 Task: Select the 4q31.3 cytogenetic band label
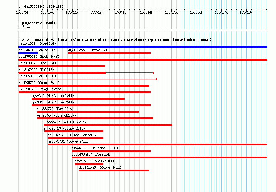(x=24, y=27)
